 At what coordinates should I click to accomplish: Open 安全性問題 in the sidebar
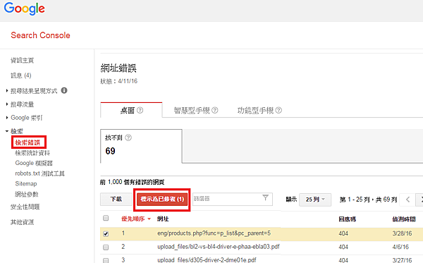click(25, 207)
